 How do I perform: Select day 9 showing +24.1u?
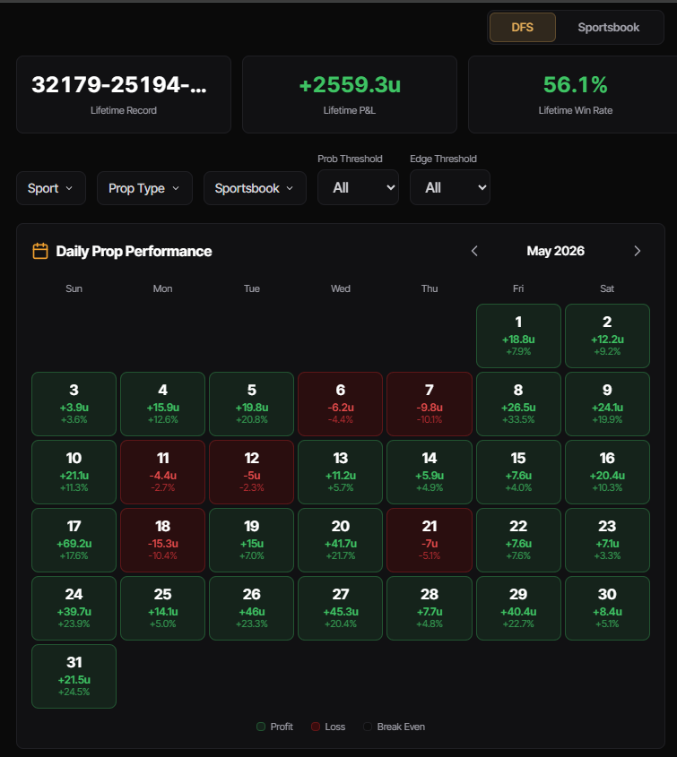click(607, 404)
